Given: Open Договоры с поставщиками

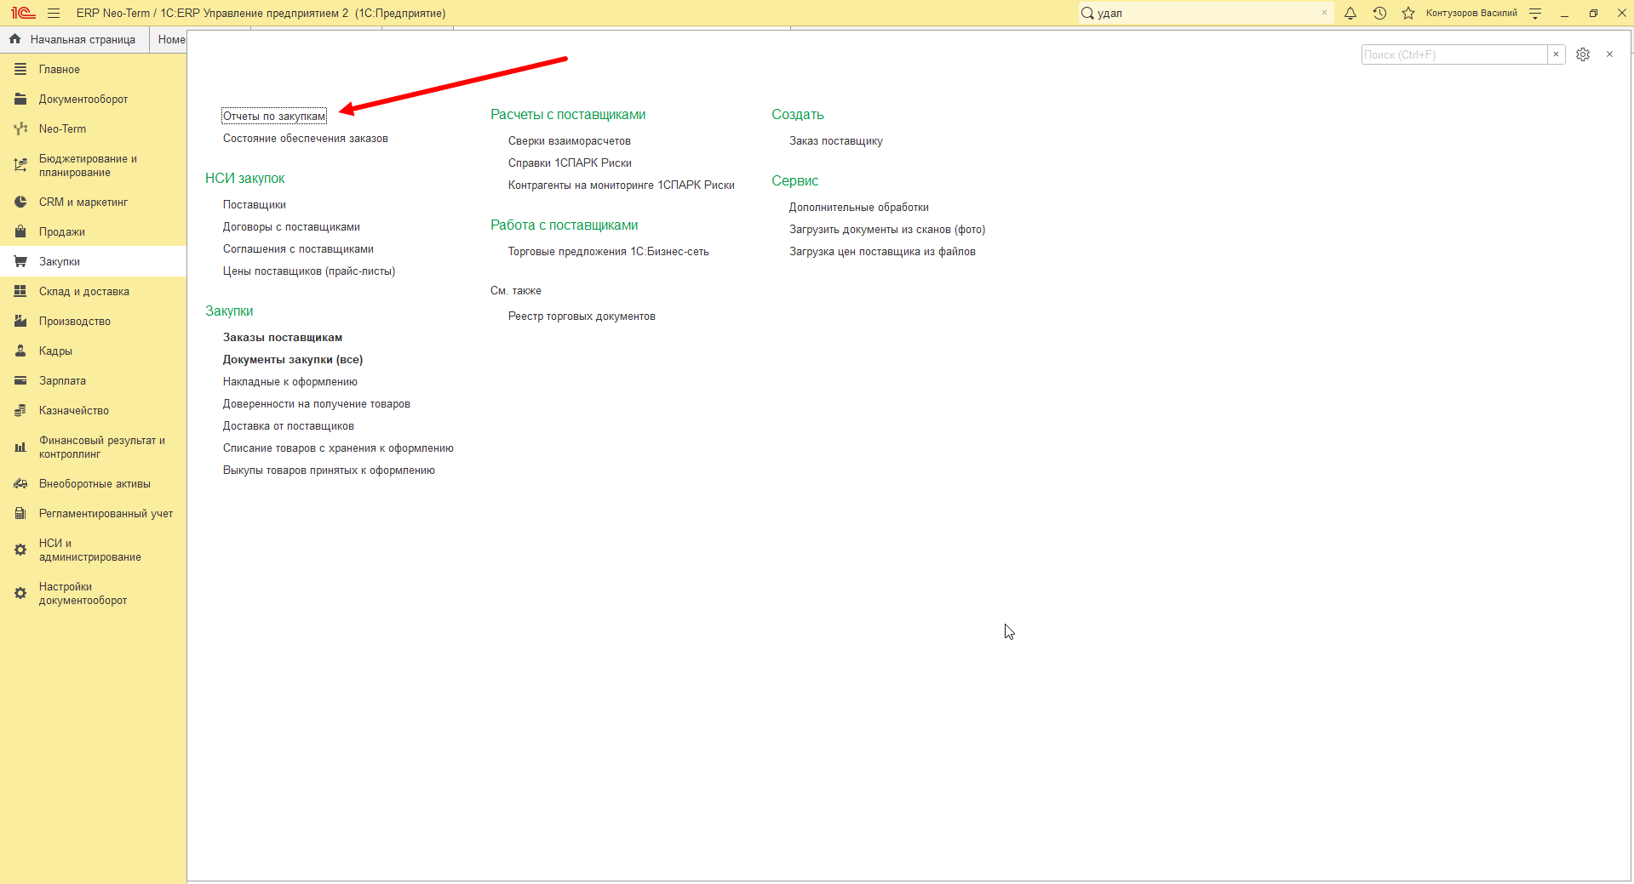Looking at the screenshot, I should 291,226.
